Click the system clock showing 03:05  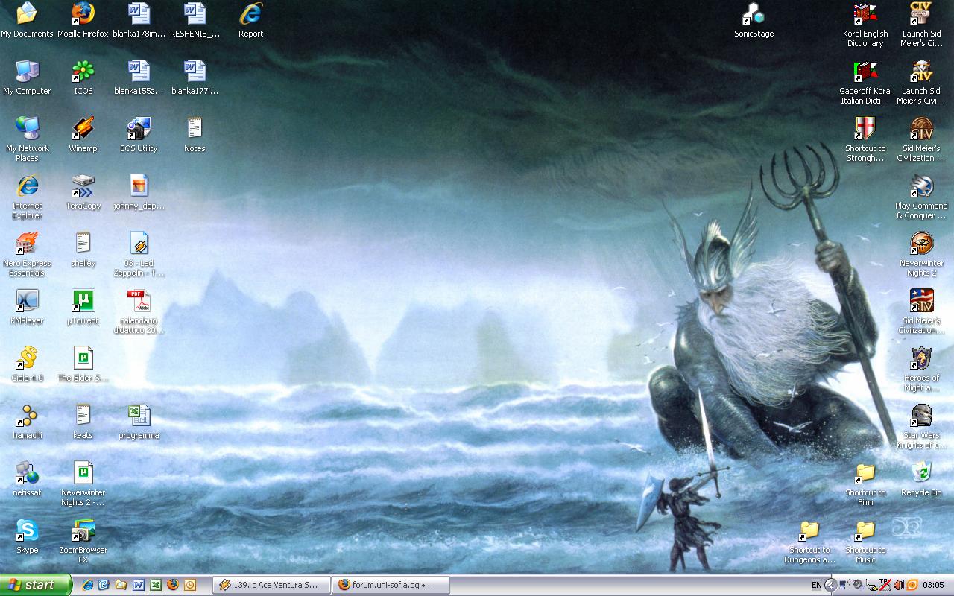pos(933,585)
